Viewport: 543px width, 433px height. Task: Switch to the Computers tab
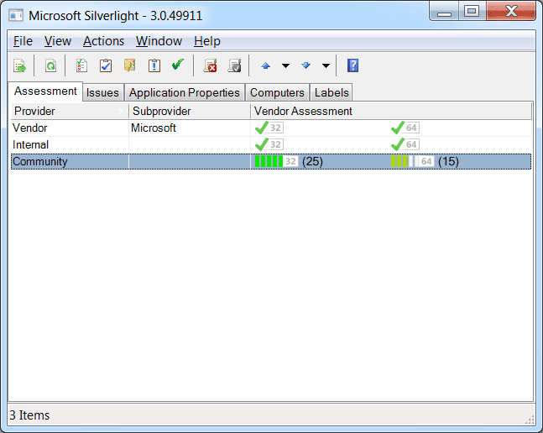tap(277, 93)
